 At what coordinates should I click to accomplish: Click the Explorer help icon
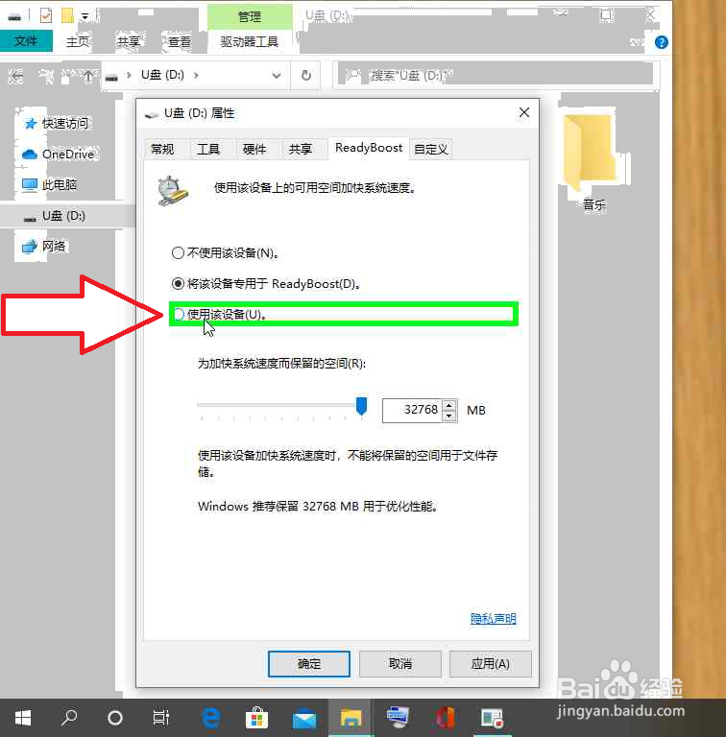(x=661, y=43)
